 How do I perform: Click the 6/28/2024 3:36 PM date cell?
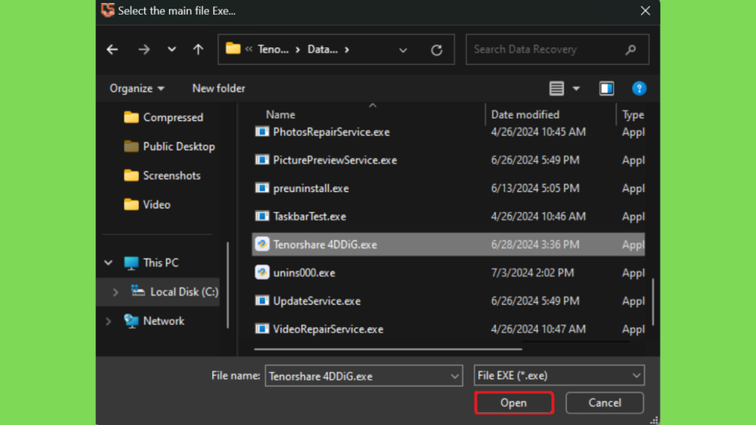click(x=535, y=245)
